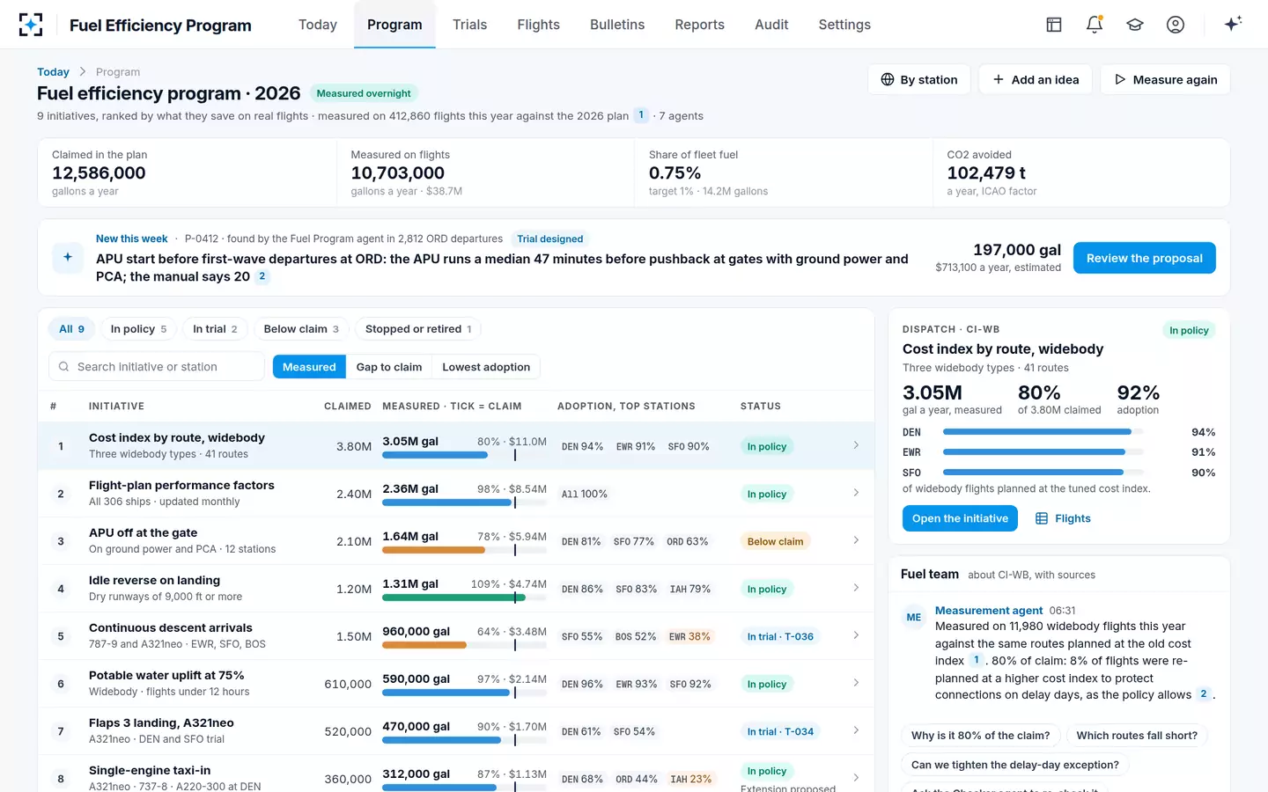Viewport: 1268px width, 792px height.
Task: Open the user profile icon
Action: tap(1176, 25)
